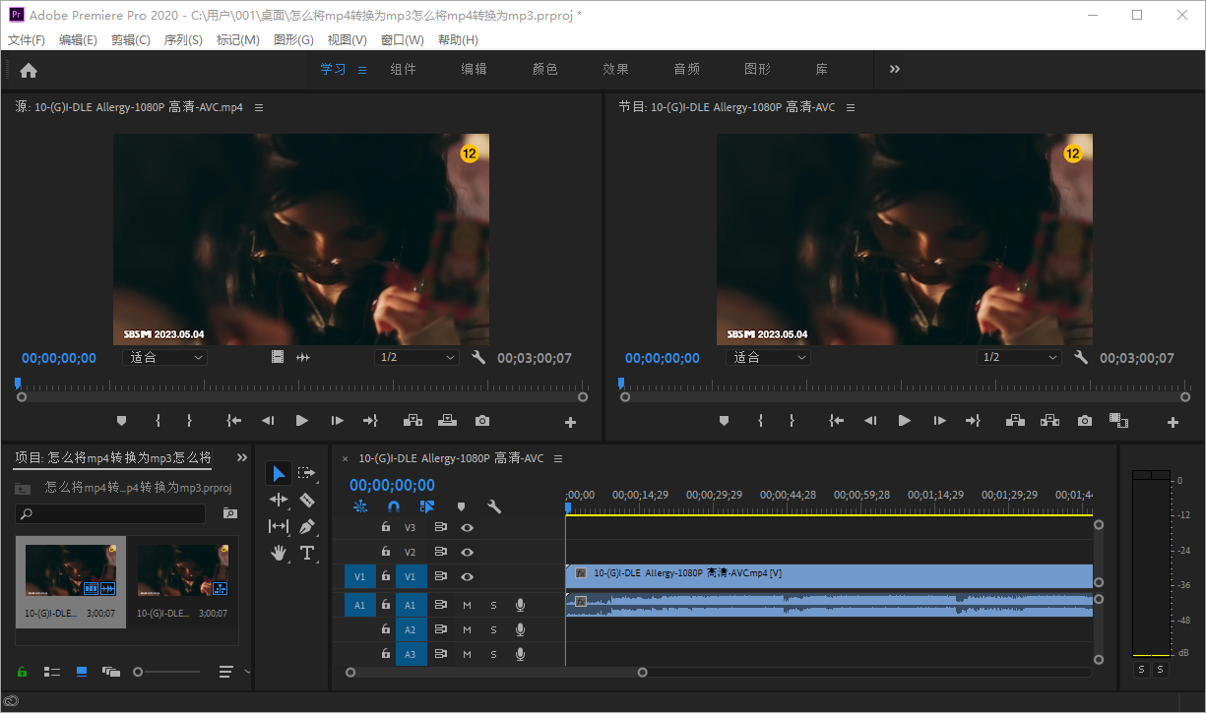Switch to 效果 workspace tab

point(616,69)
